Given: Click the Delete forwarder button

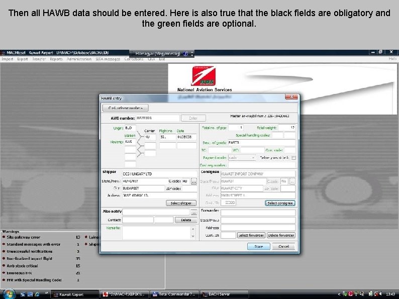Looking at the screenshot, I should [281, 235].
